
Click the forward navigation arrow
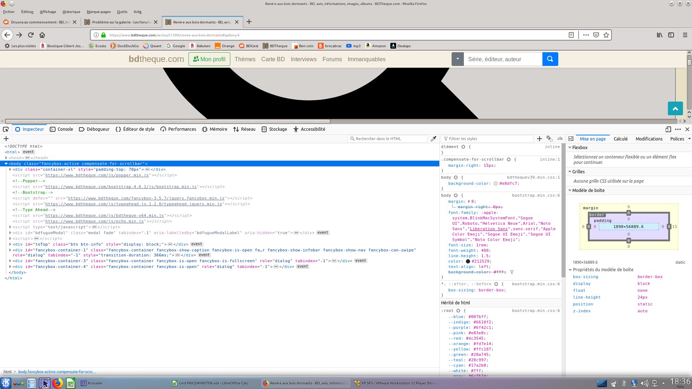[x=19, y=35]
